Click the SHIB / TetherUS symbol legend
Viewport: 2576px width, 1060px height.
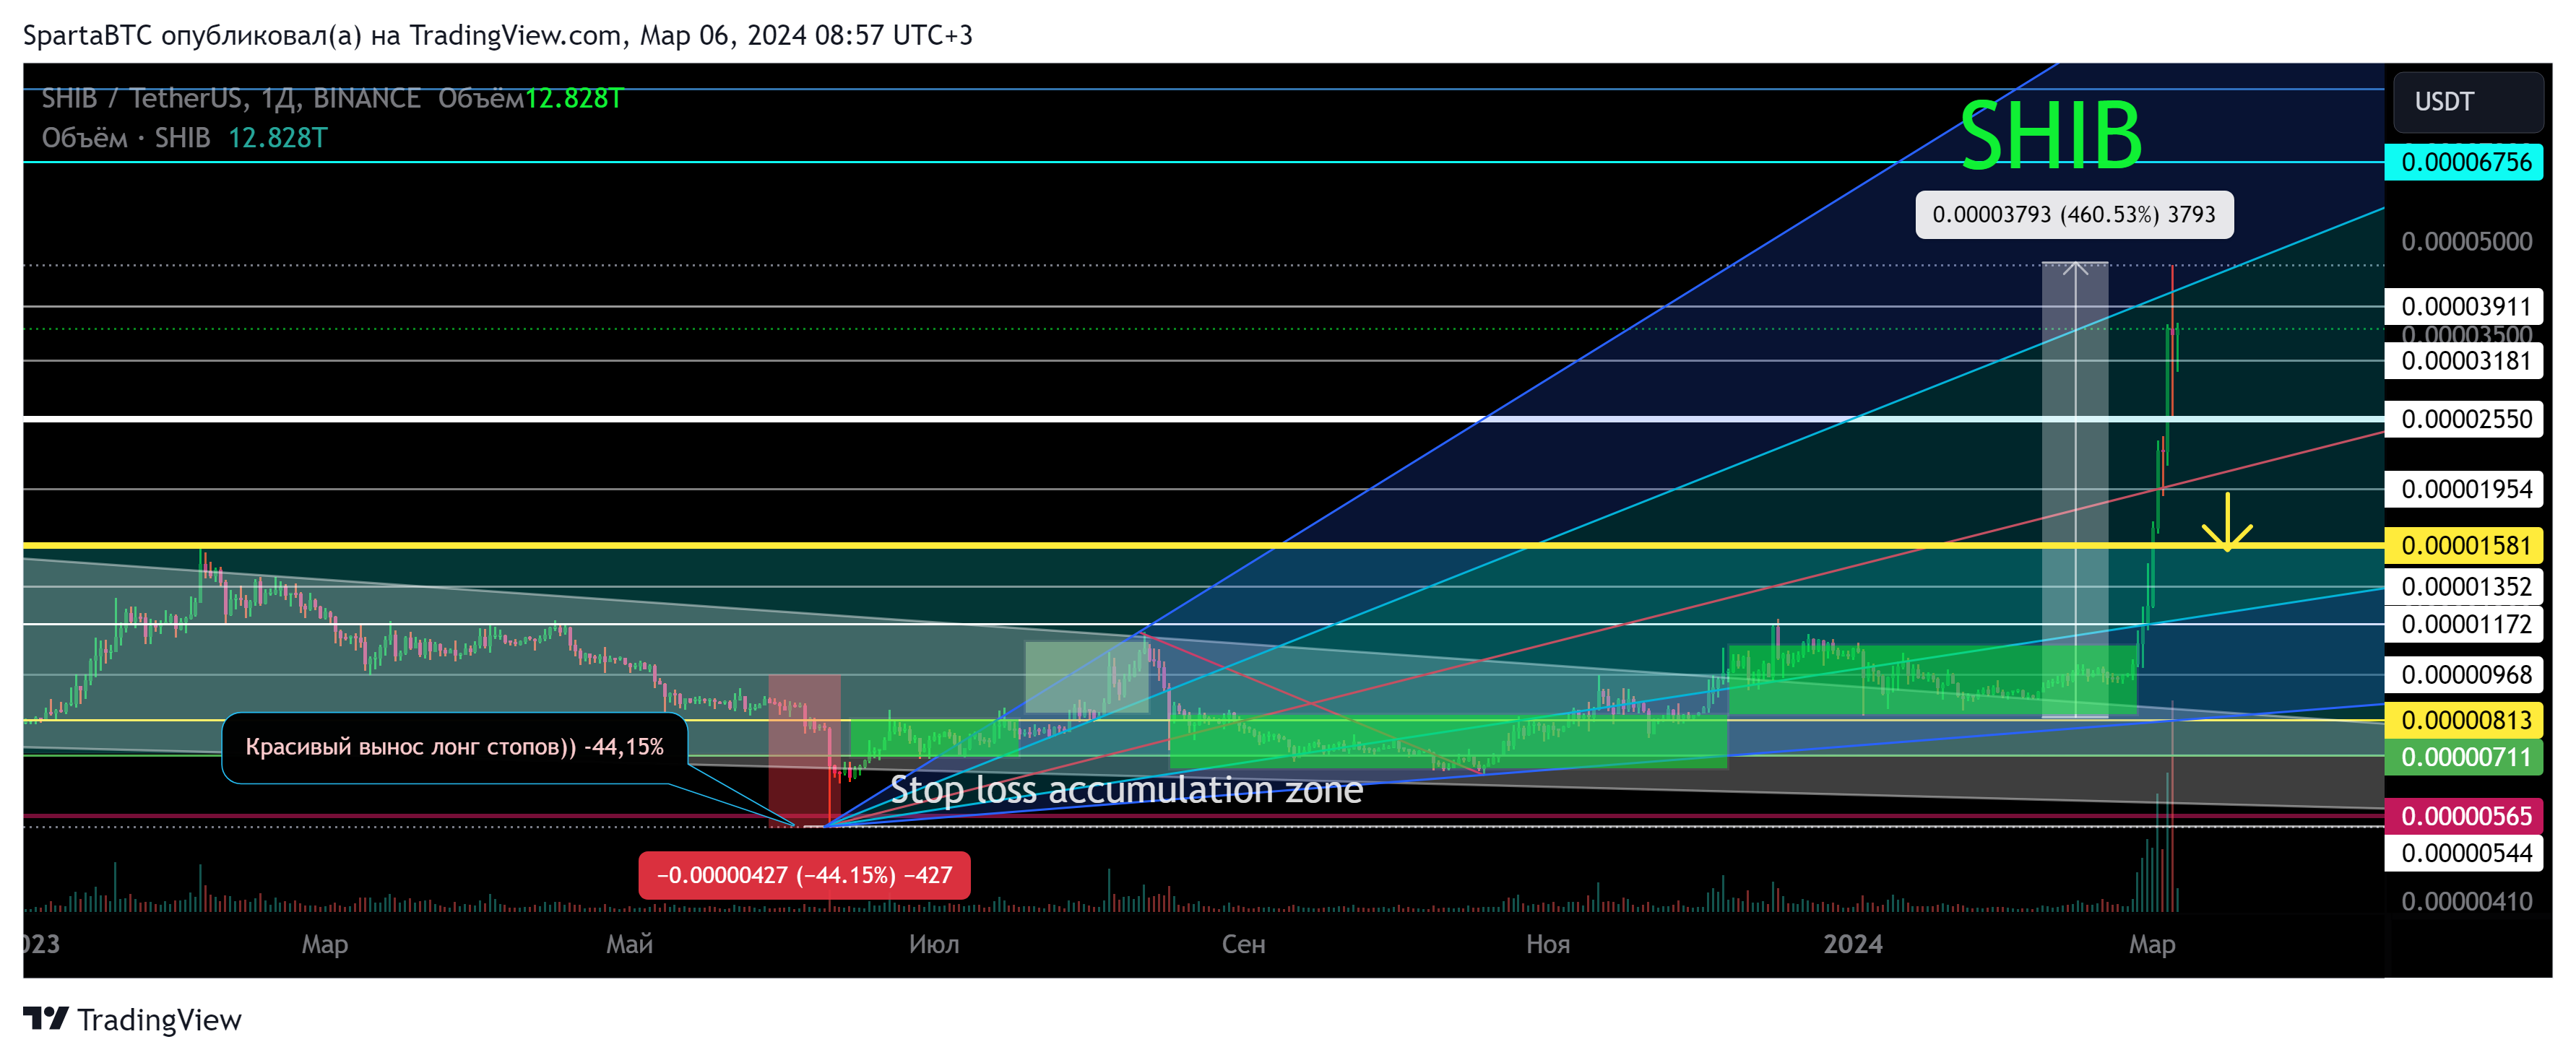[x=231, y=98]
